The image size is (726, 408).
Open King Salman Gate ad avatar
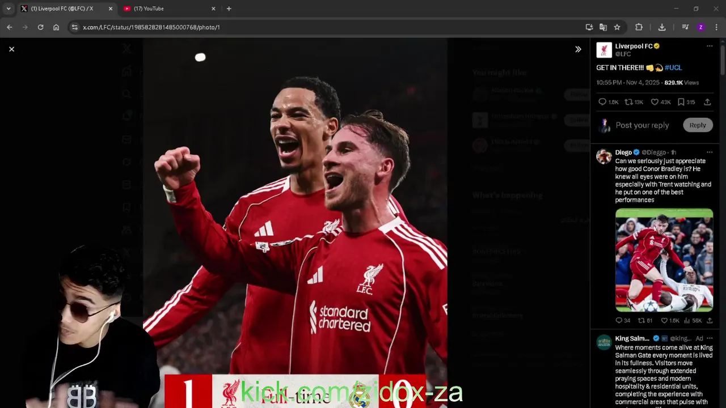point(604,343)
